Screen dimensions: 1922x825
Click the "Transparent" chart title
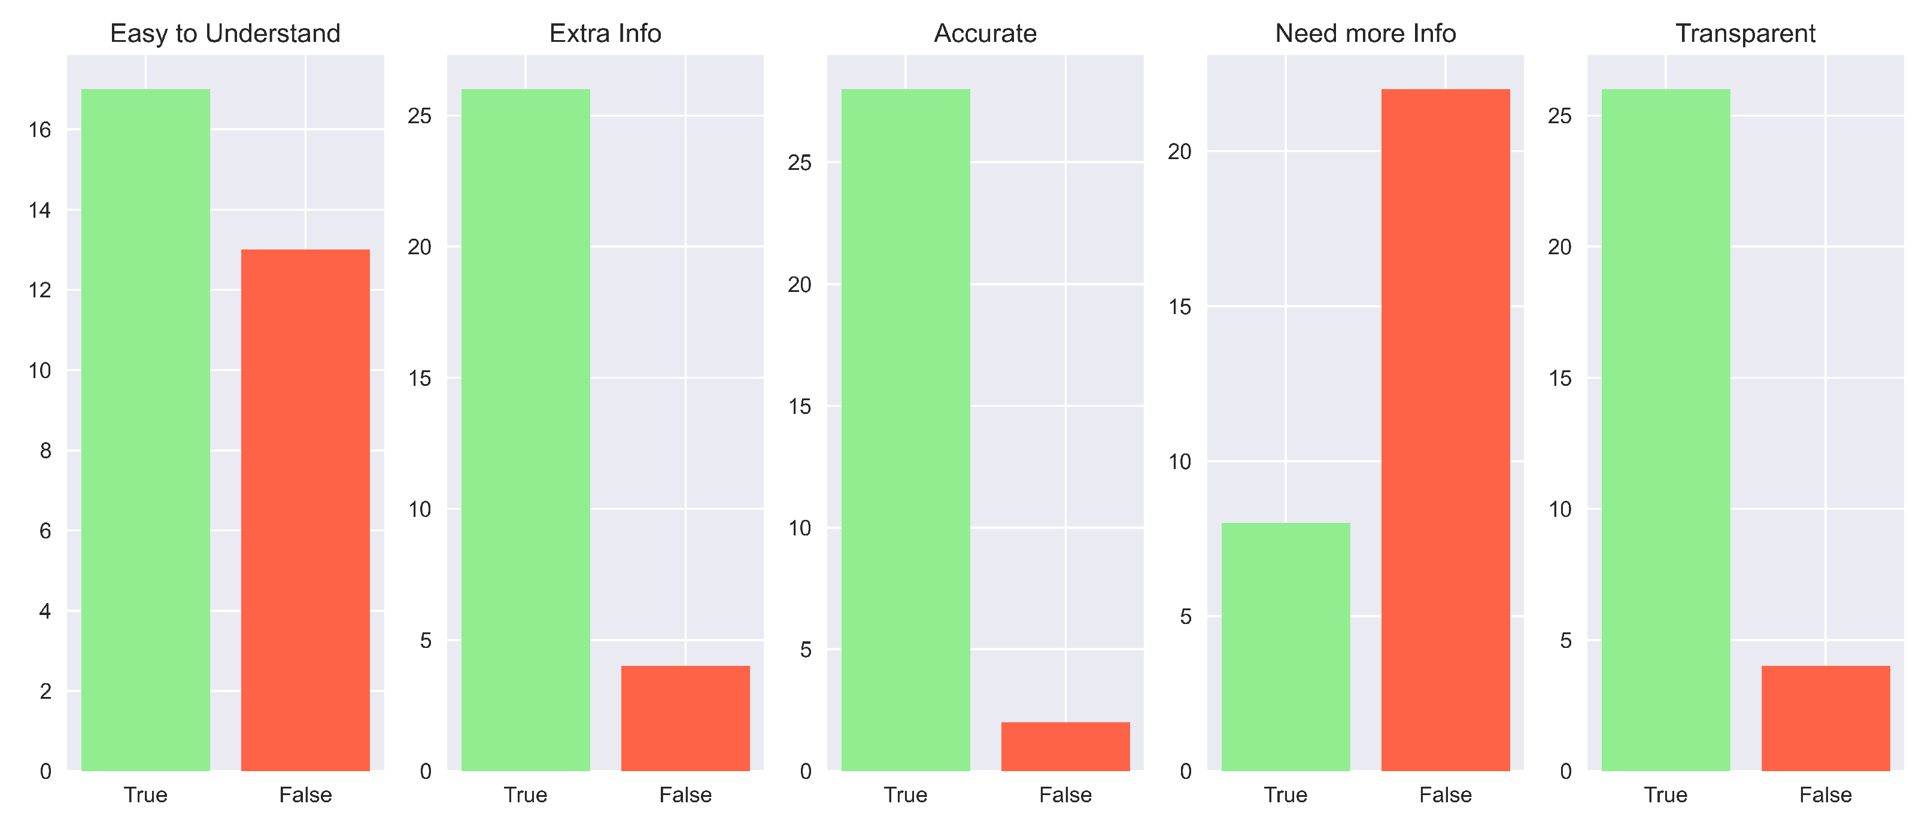[x=1745, y=34]
